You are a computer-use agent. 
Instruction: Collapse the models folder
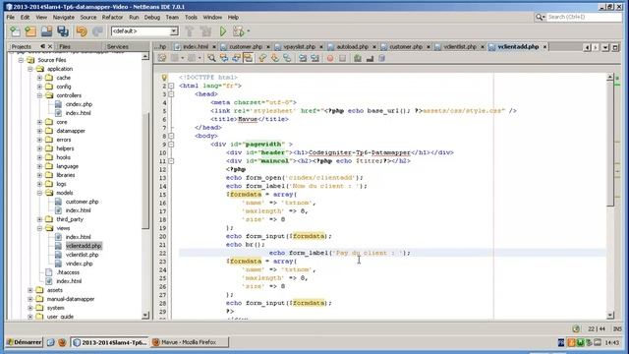39,193
